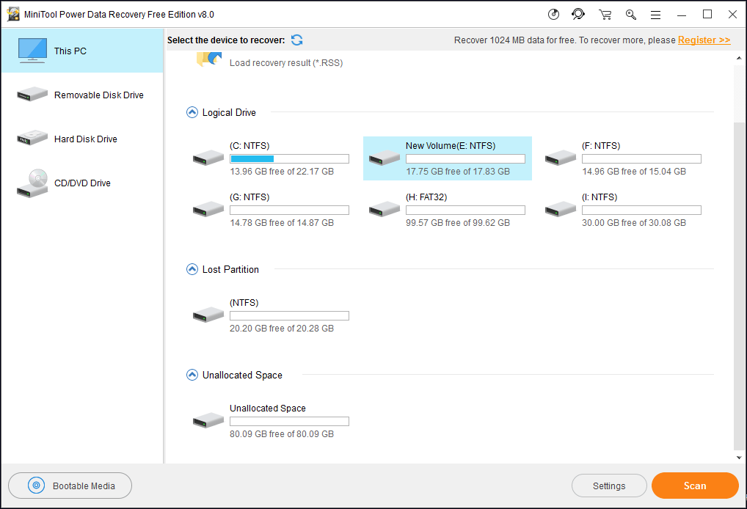Collapse the Unallocated Space section
The image size is (747, 509).
point(192,376)
